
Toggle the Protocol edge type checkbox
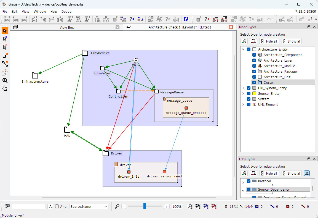click(x=249, y=181)
